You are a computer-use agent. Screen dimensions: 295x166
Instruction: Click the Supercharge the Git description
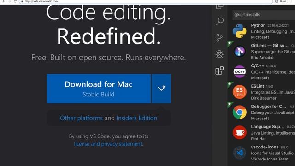pyautogui.click(x=273, y=52)
